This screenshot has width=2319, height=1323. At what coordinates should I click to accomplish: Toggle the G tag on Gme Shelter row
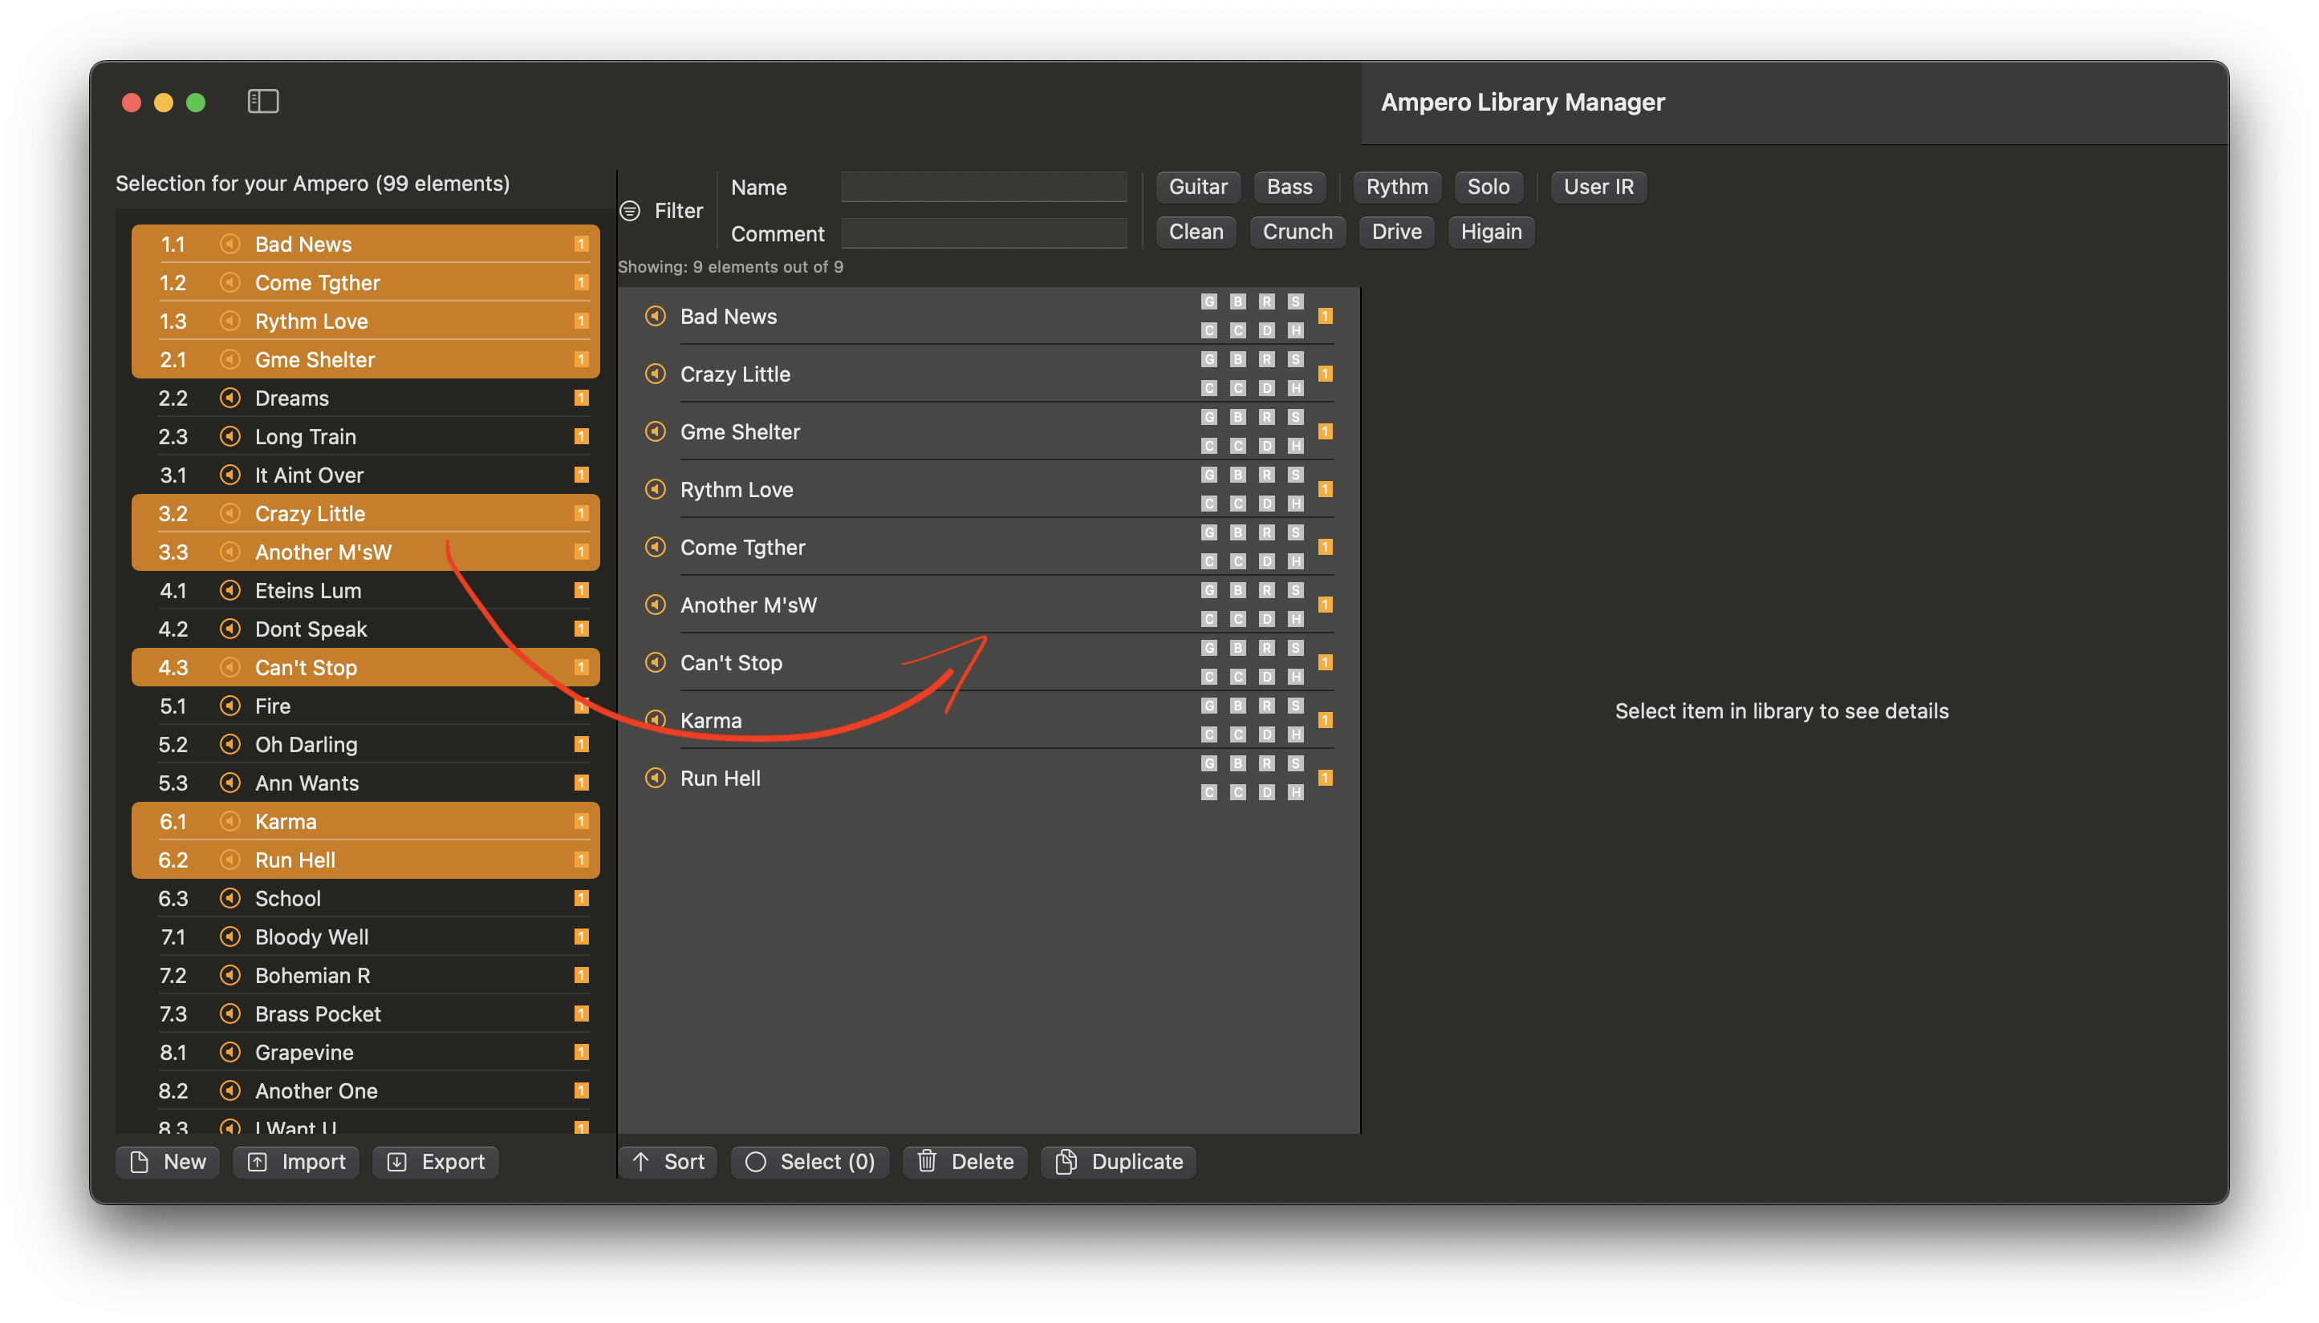(x=1208, y=417)
